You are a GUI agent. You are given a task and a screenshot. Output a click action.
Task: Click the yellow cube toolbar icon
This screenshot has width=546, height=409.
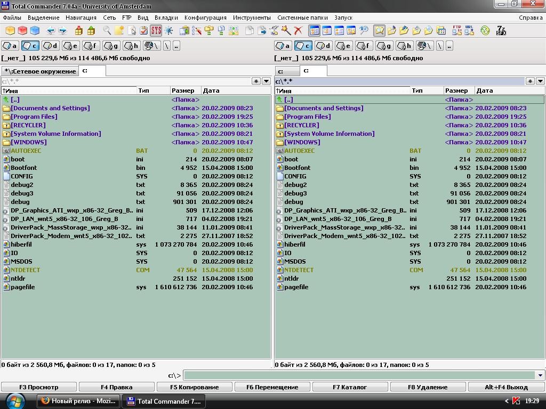10,30
